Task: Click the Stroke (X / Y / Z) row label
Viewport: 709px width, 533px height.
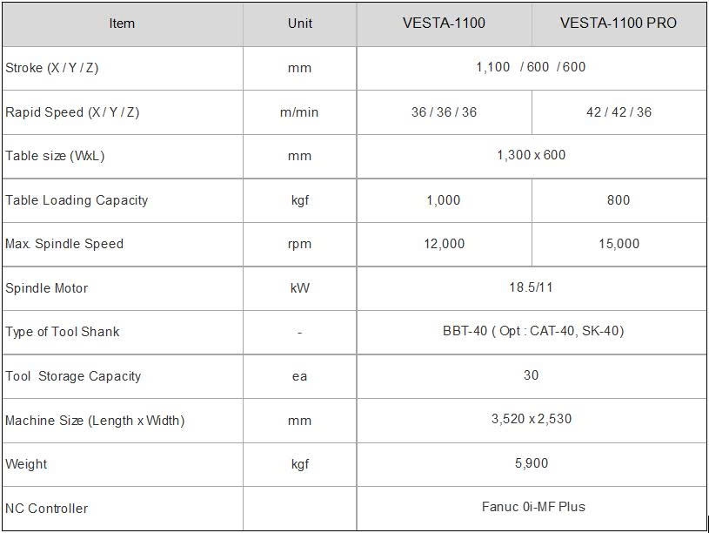Action: click(52, 68)
